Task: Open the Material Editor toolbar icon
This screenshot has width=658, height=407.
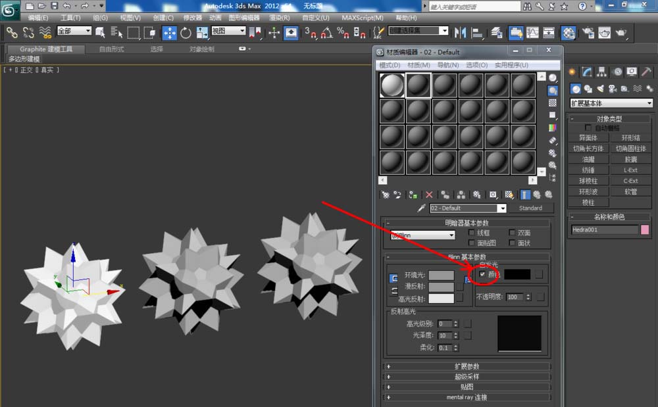Action: pyautogui.click(x=569, y=33)
